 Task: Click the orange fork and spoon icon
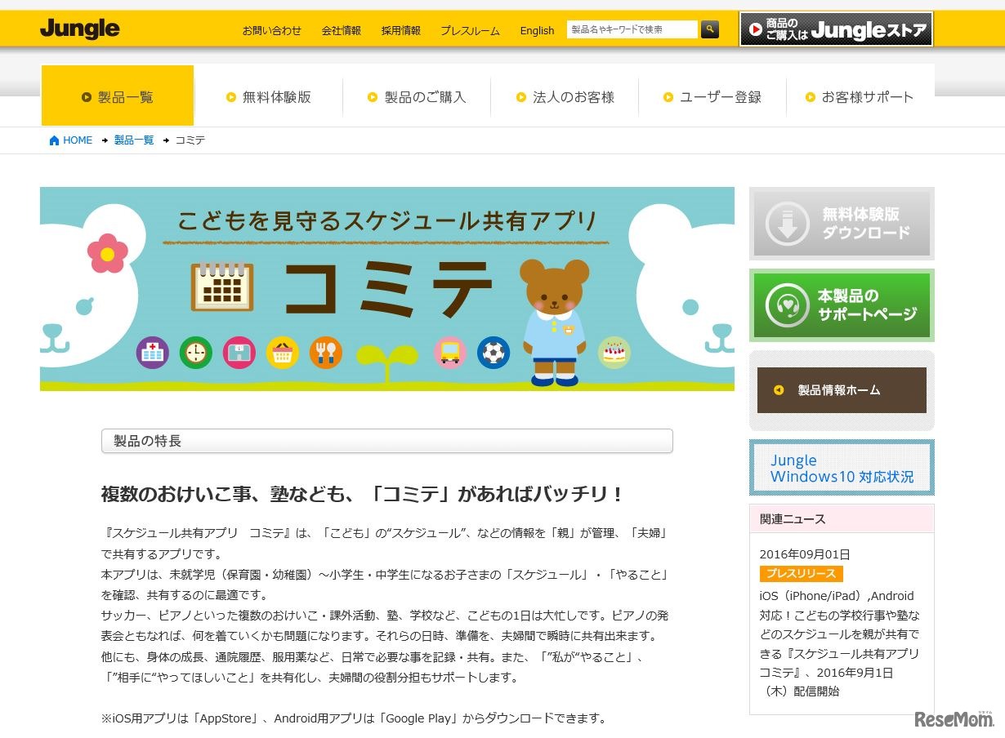[x=326, y=353]
